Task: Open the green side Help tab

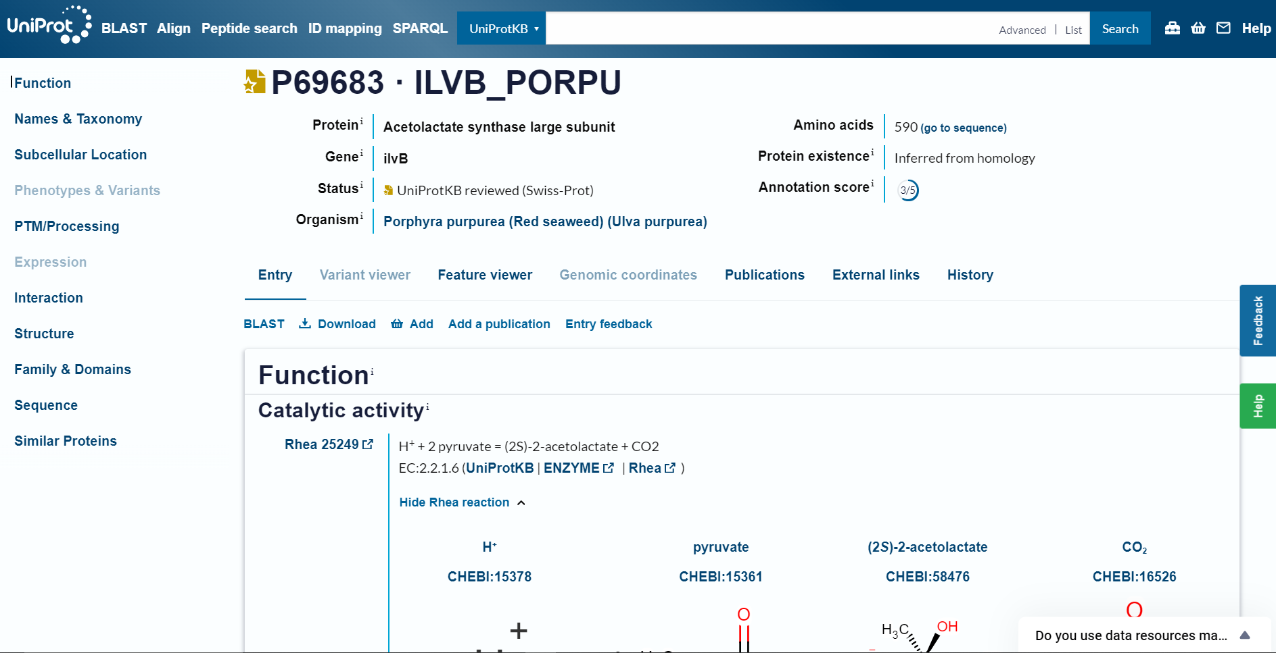Action: (1258, 406)
